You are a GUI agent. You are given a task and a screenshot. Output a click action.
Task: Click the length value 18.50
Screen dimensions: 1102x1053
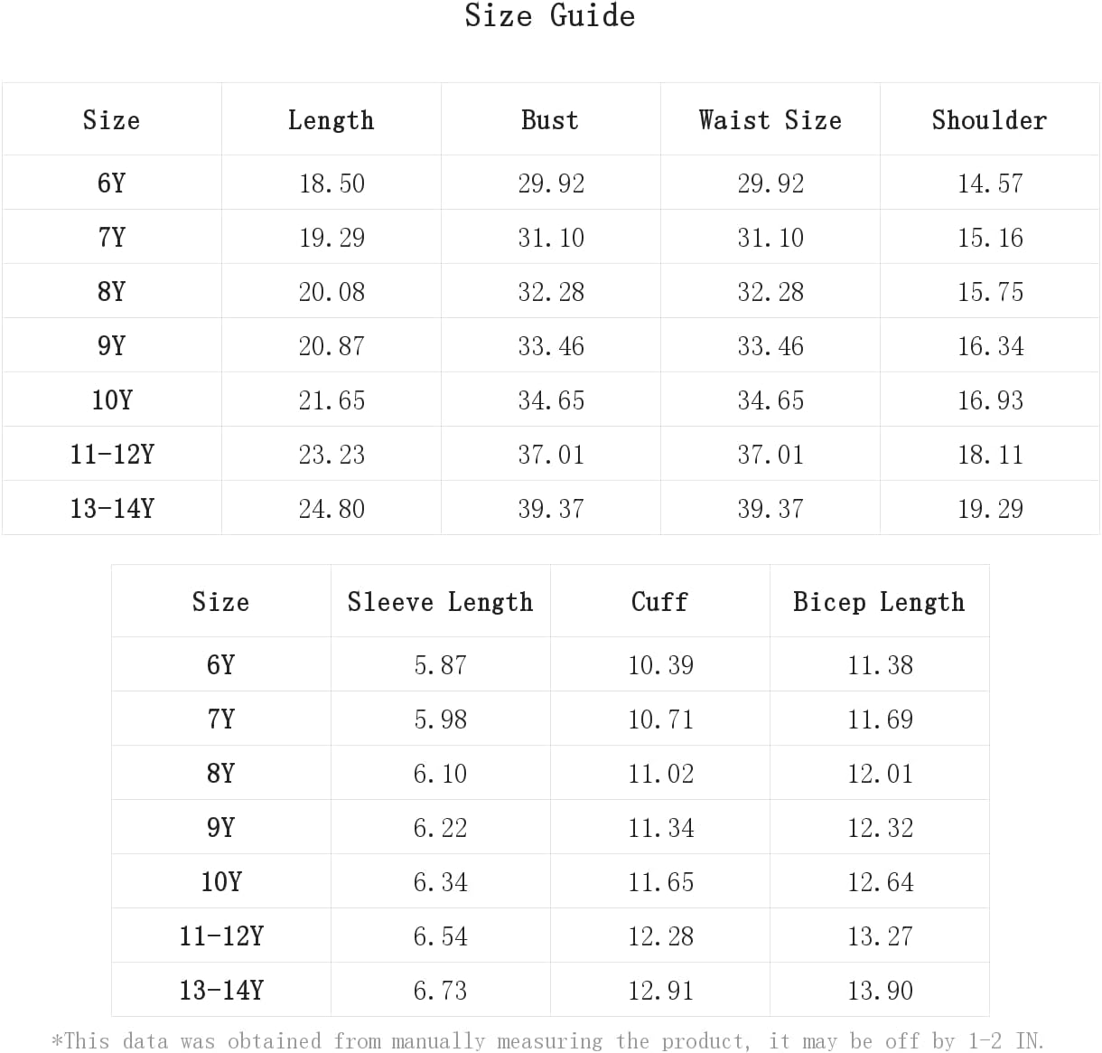[332, 183]
